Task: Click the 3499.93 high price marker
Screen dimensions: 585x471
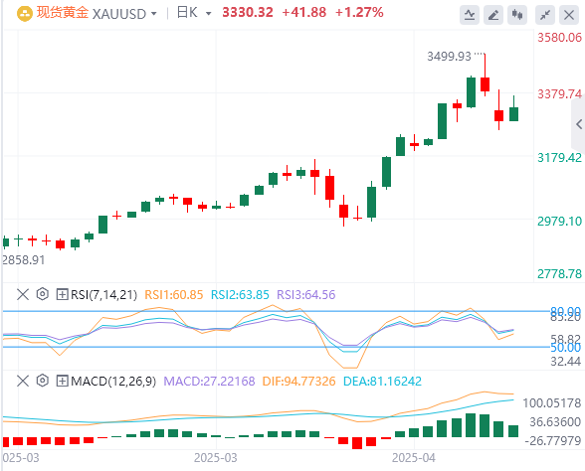Action: (450, 57)
